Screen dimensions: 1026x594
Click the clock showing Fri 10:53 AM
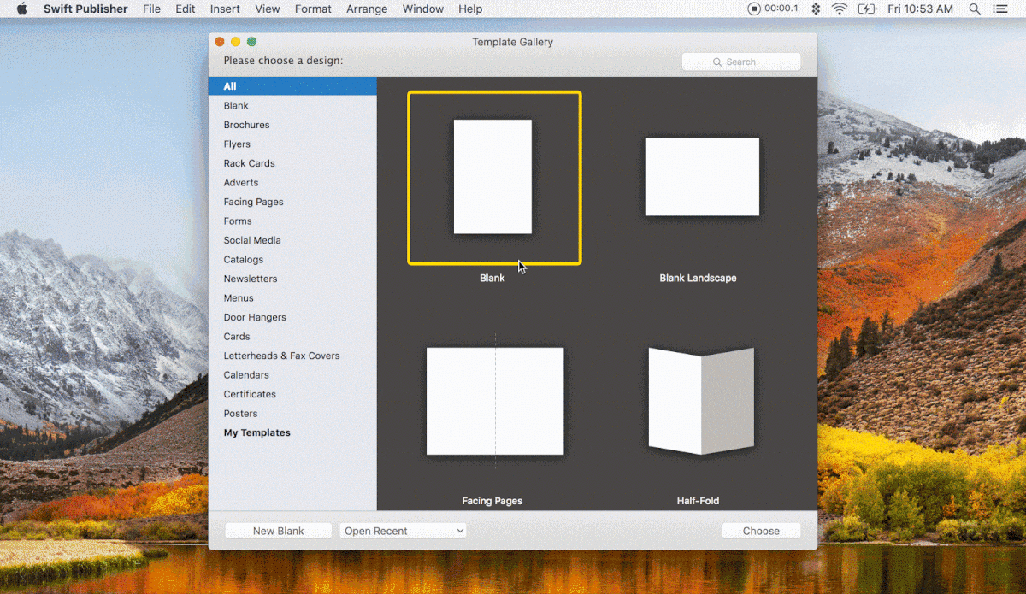click(x=920, y=9)
